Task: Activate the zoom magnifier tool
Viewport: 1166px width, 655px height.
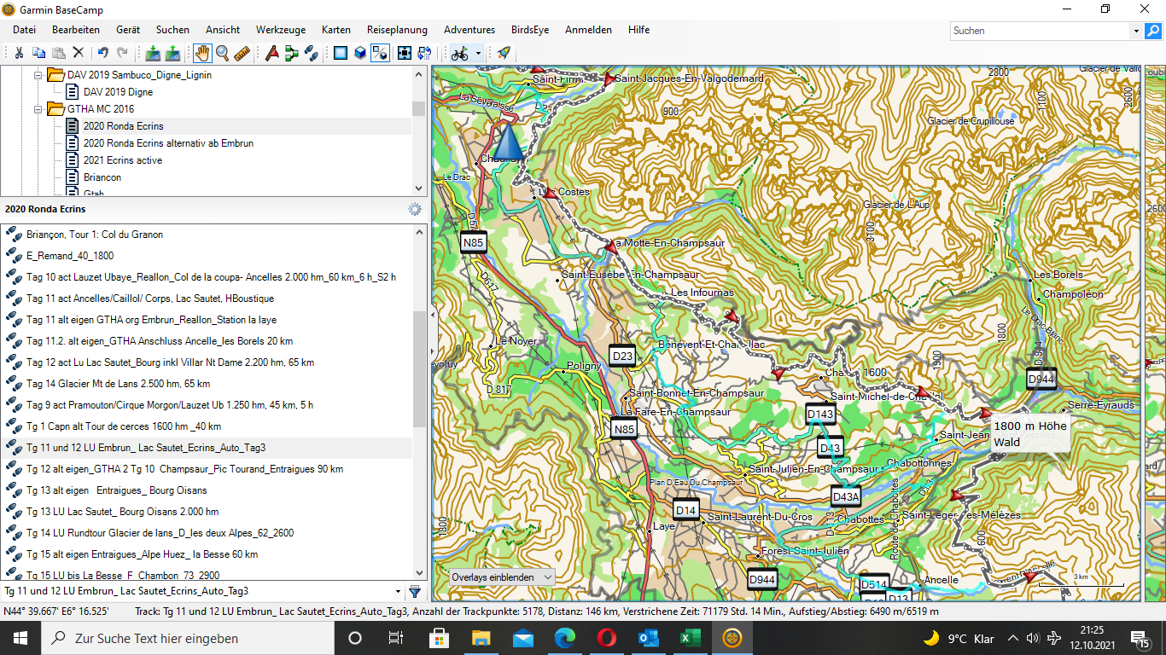Action: click(x=222, y=53)
